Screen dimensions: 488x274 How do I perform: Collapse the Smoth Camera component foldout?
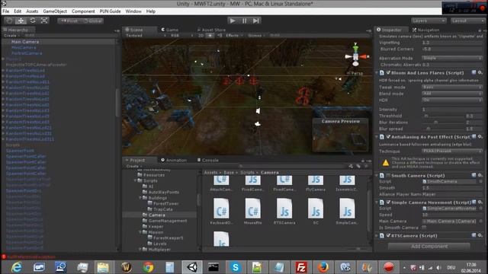point(377,176)
